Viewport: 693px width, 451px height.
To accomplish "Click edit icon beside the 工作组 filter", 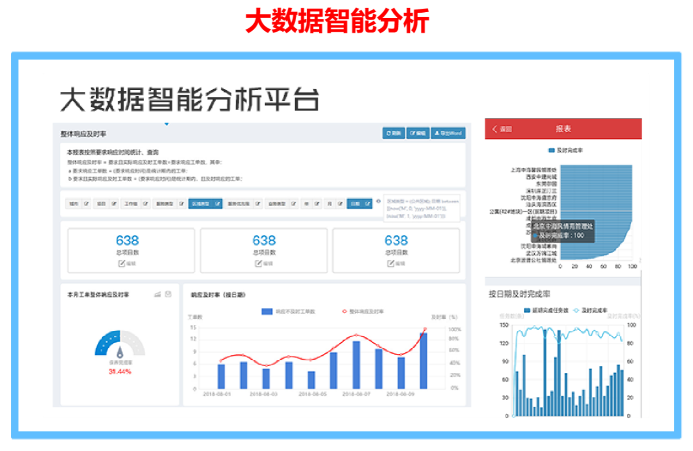I will pyautogui.click(x=145, y=204).
